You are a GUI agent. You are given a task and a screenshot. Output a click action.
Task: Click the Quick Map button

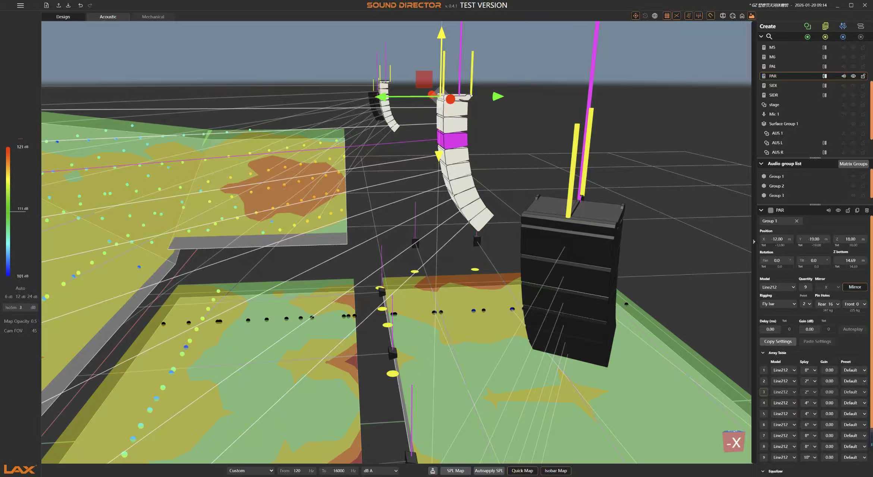522,471
